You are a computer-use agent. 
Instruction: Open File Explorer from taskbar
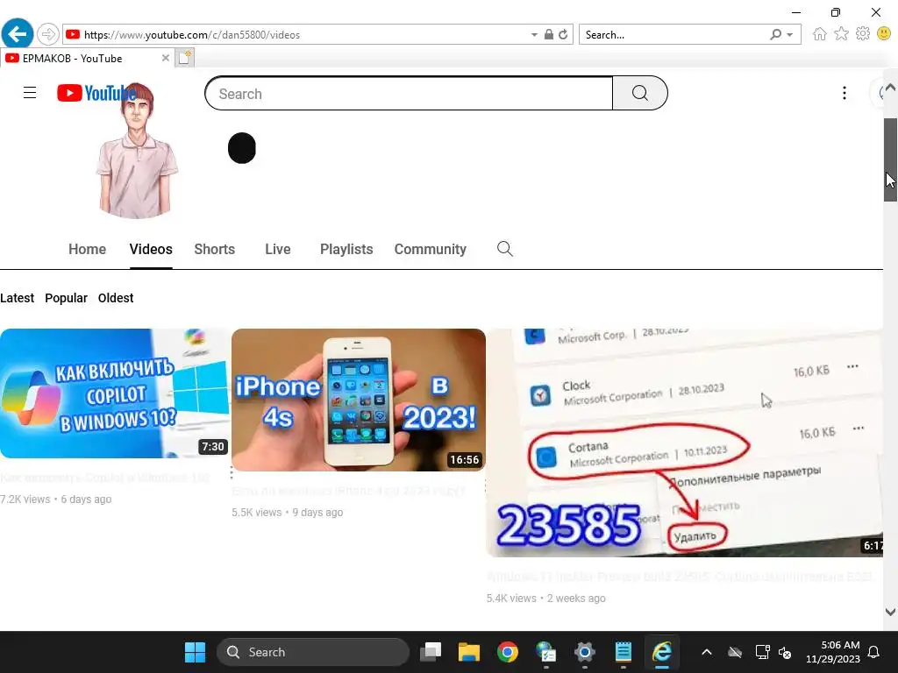click(x=469, y=652)
